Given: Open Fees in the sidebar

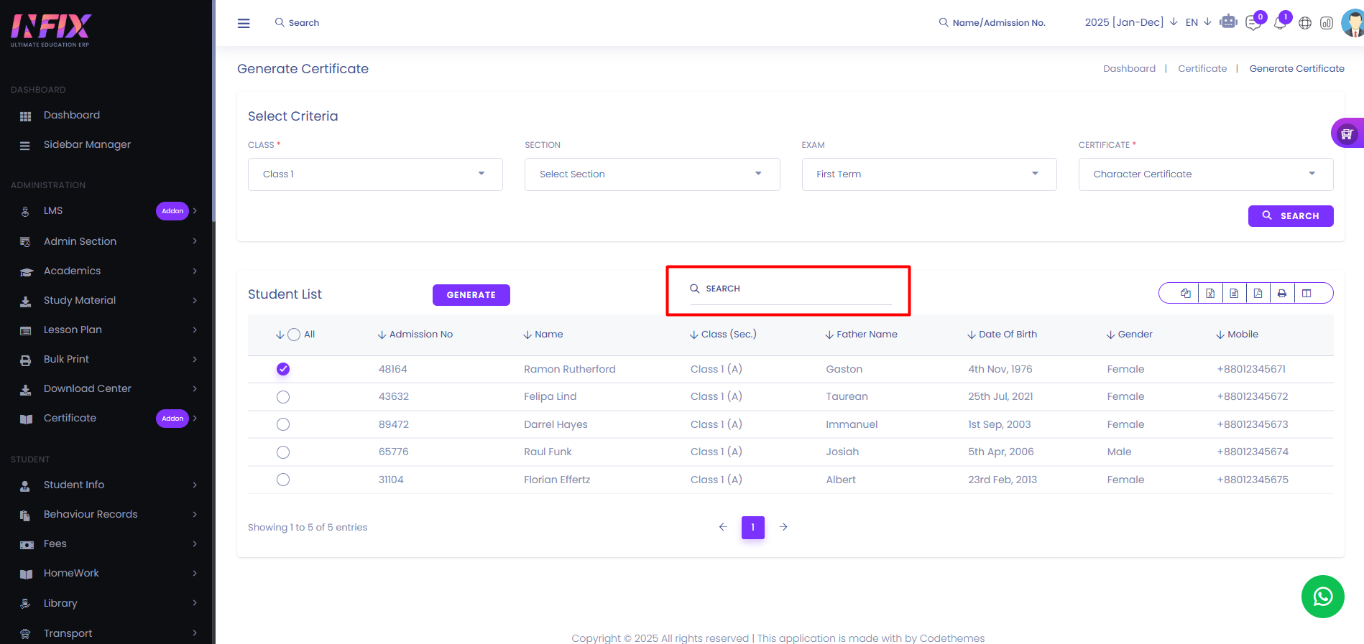Looking at the screenshot, I should click(106, 543).
